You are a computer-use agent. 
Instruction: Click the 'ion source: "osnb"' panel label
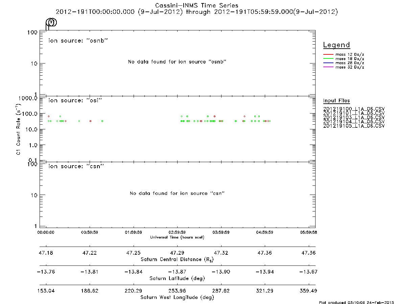point(78,41)
